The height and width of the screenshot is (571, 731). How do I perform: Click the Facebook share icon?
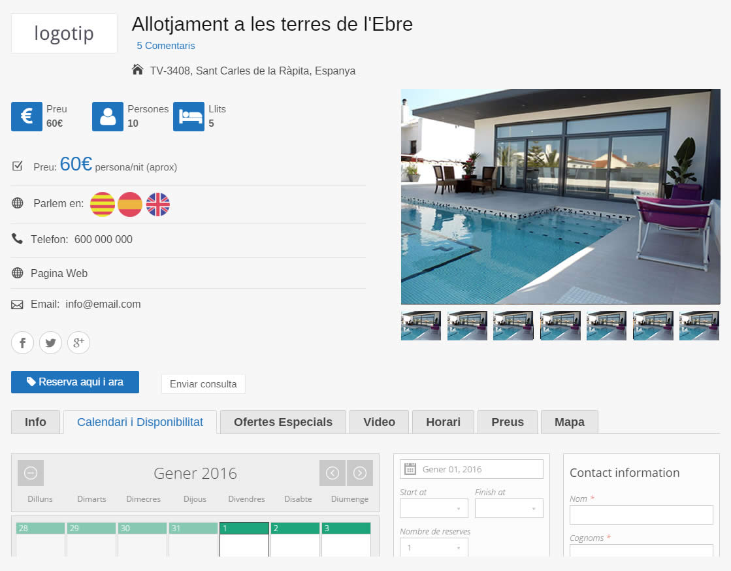point(22,342)
